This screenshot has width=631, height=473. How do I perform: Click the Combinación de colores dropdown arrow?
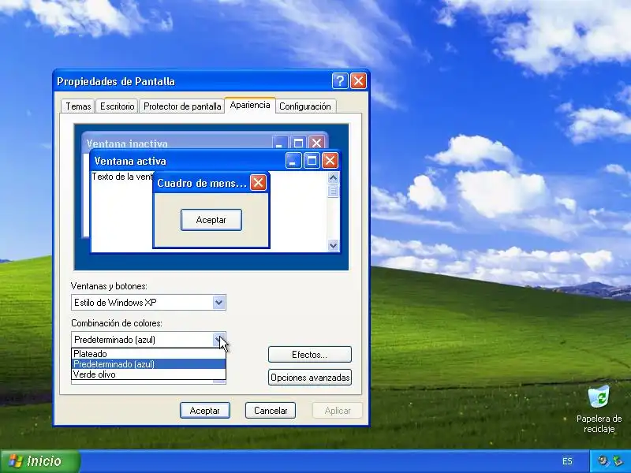[x=218, y=340]
